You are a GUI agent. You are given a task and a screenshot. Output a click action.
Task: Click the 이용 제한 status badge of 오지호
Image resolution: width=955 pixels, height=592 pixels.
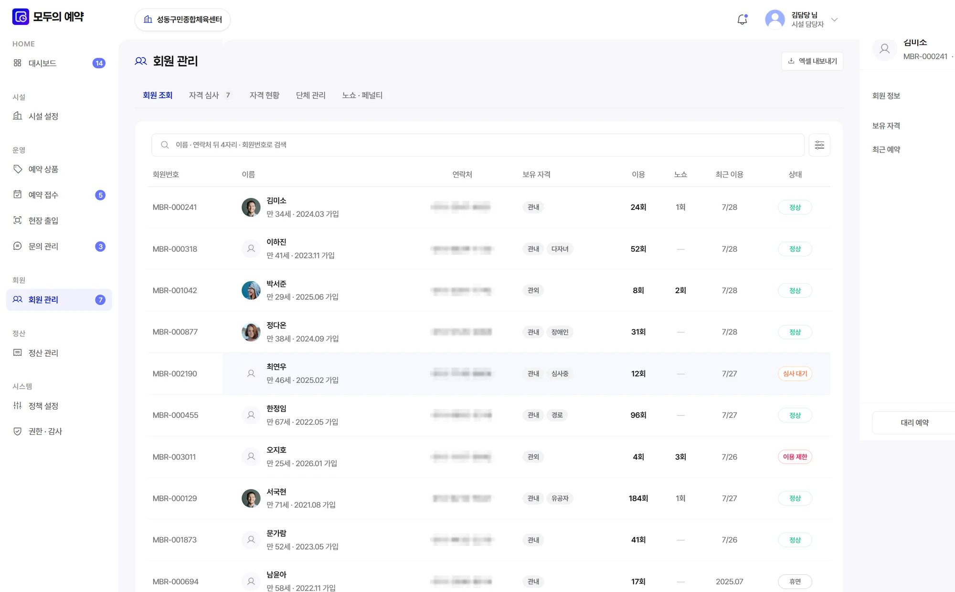(x=795, y=457)
